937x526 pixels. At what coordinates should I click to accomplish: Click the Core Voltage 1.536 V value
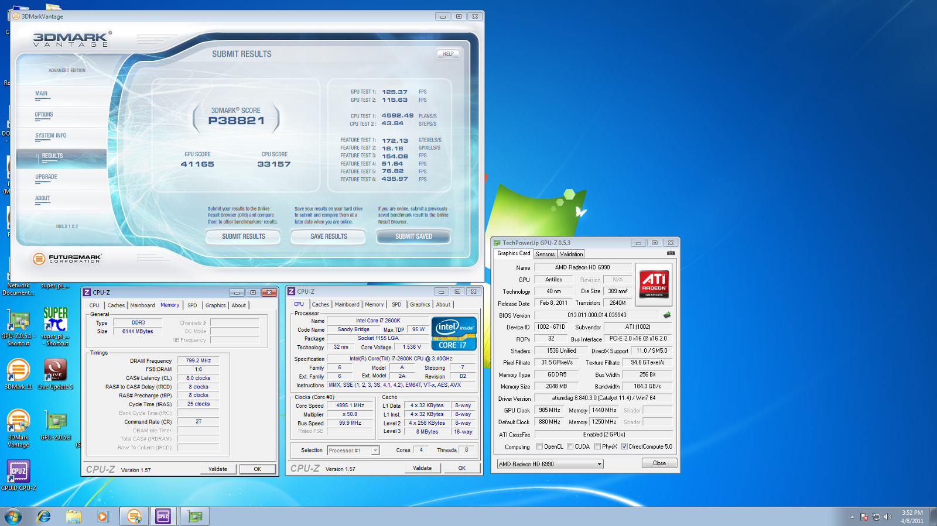point(412,347)
